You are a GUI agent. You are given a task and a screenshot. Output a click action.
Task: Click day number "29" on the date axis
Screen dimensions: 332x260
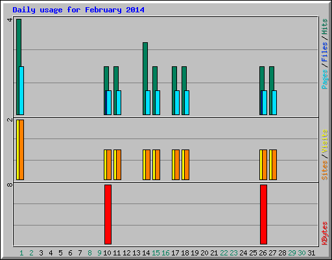pos(292,253)
